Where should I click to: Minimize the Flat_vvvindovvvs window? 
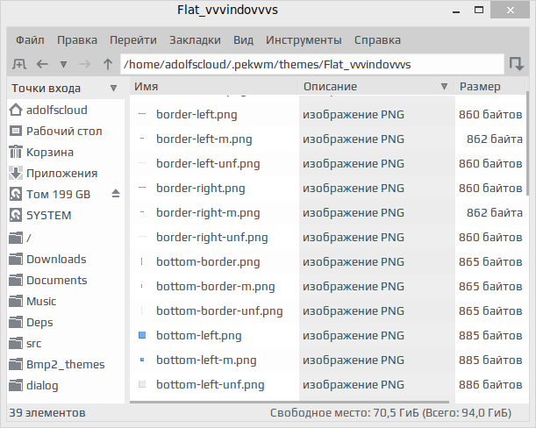pyautogui.click(x=456, y=11)
